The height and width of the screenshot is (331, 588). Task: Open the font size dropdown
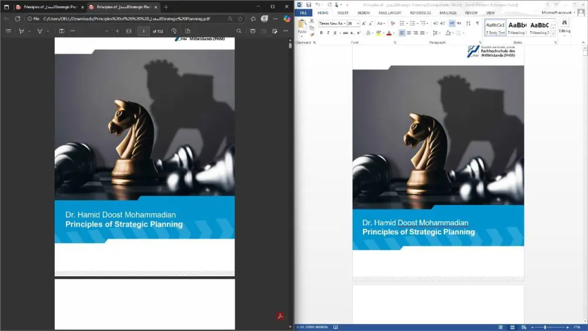[x=358, y=24]
